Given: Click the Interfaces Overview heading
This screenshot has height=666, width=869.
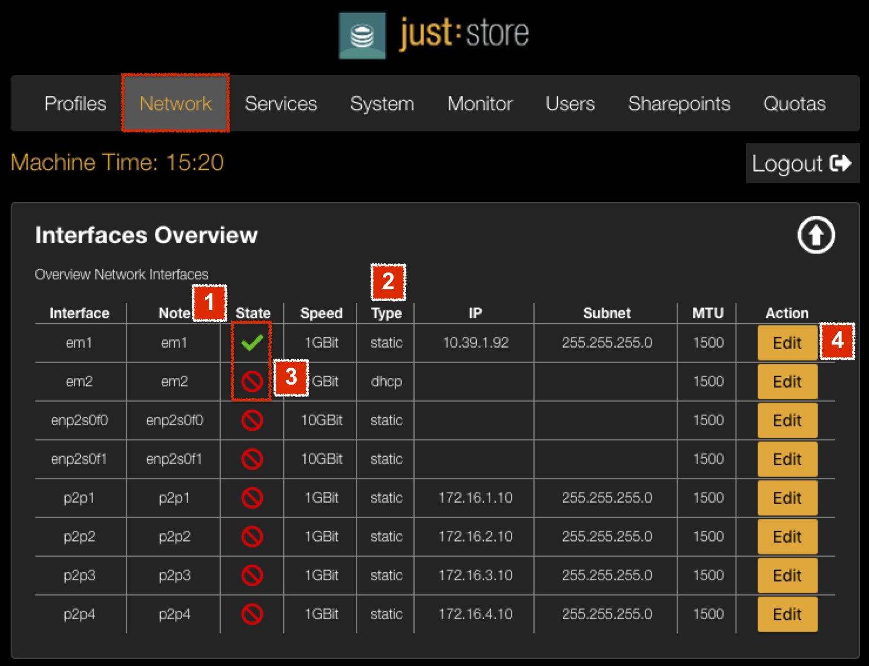Looking at the screenshot, I should click(x=146, y=235).
